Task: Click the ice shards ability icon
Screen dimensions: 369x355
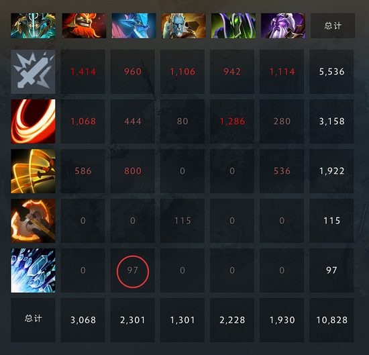Action: click(33, 270)
